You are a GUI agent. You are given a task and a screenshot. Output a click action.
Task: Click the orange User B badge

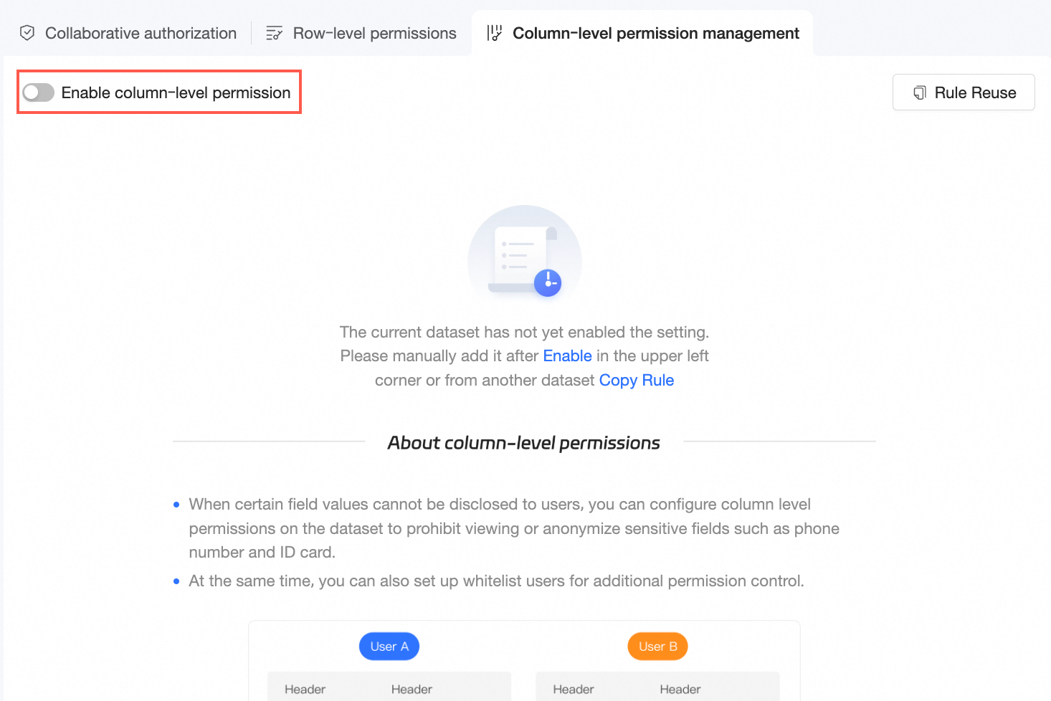click(657, 647)
